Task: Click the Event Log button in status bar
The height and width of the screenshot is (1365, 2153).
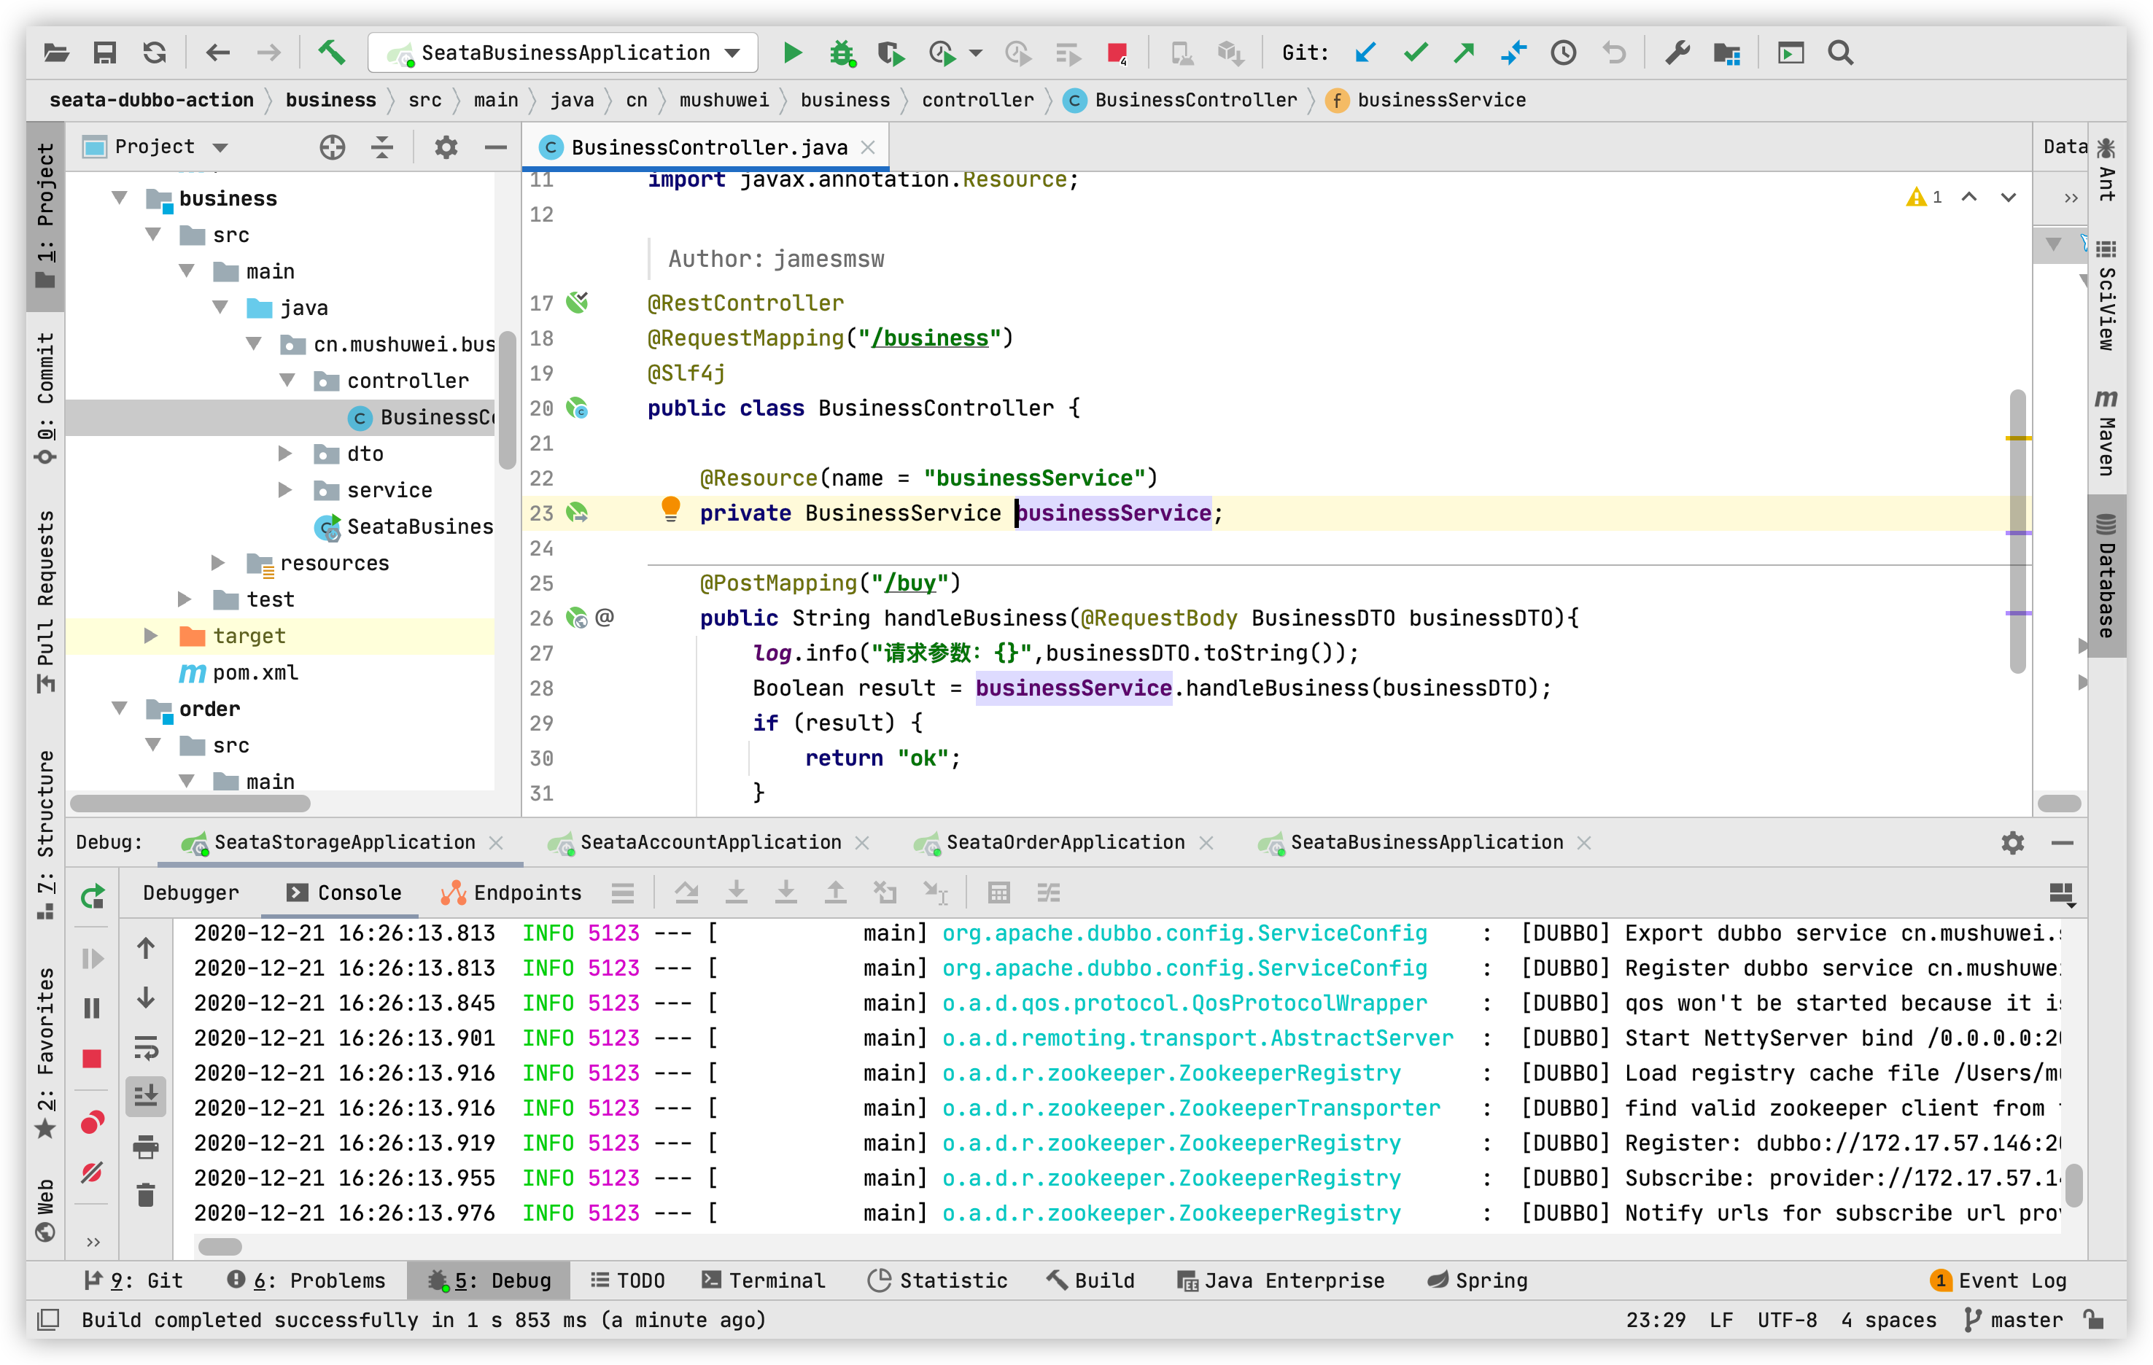Action: point(1993,1279)
